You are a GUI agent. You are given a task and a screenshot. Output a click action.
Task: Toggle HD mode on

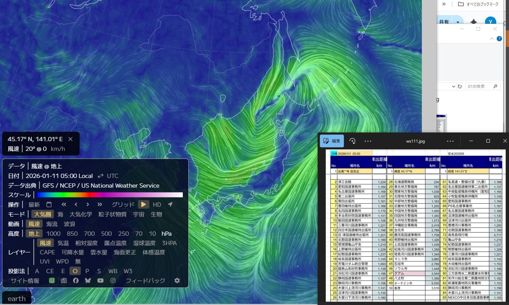coord(157,205)
